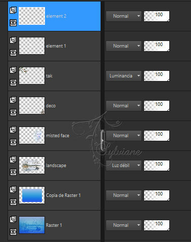Open blend mode dropdown for deco
191x242 pixels.
click(124, 106)
